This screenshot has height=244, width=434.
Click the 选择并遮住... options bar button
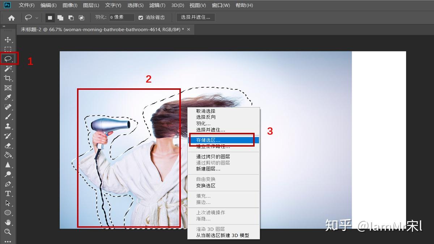coord(196,17)
